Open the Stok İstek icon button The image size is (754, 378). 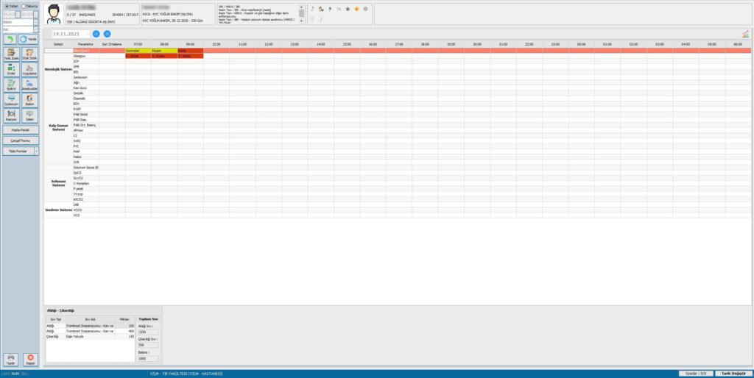pos(29,54)
